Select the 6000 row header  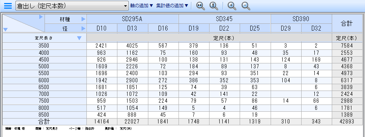point(44,80)
